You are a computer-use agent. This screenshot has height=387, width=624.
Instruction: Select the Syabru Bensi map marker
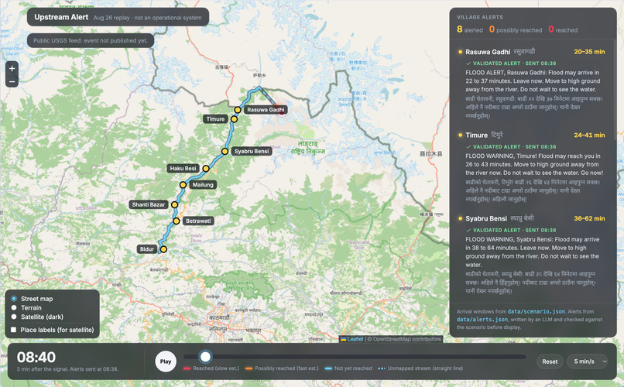click(225, 151)
